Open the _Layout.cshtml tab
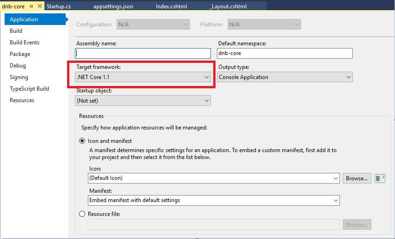 pyautogui.click(x=228, y=6)
